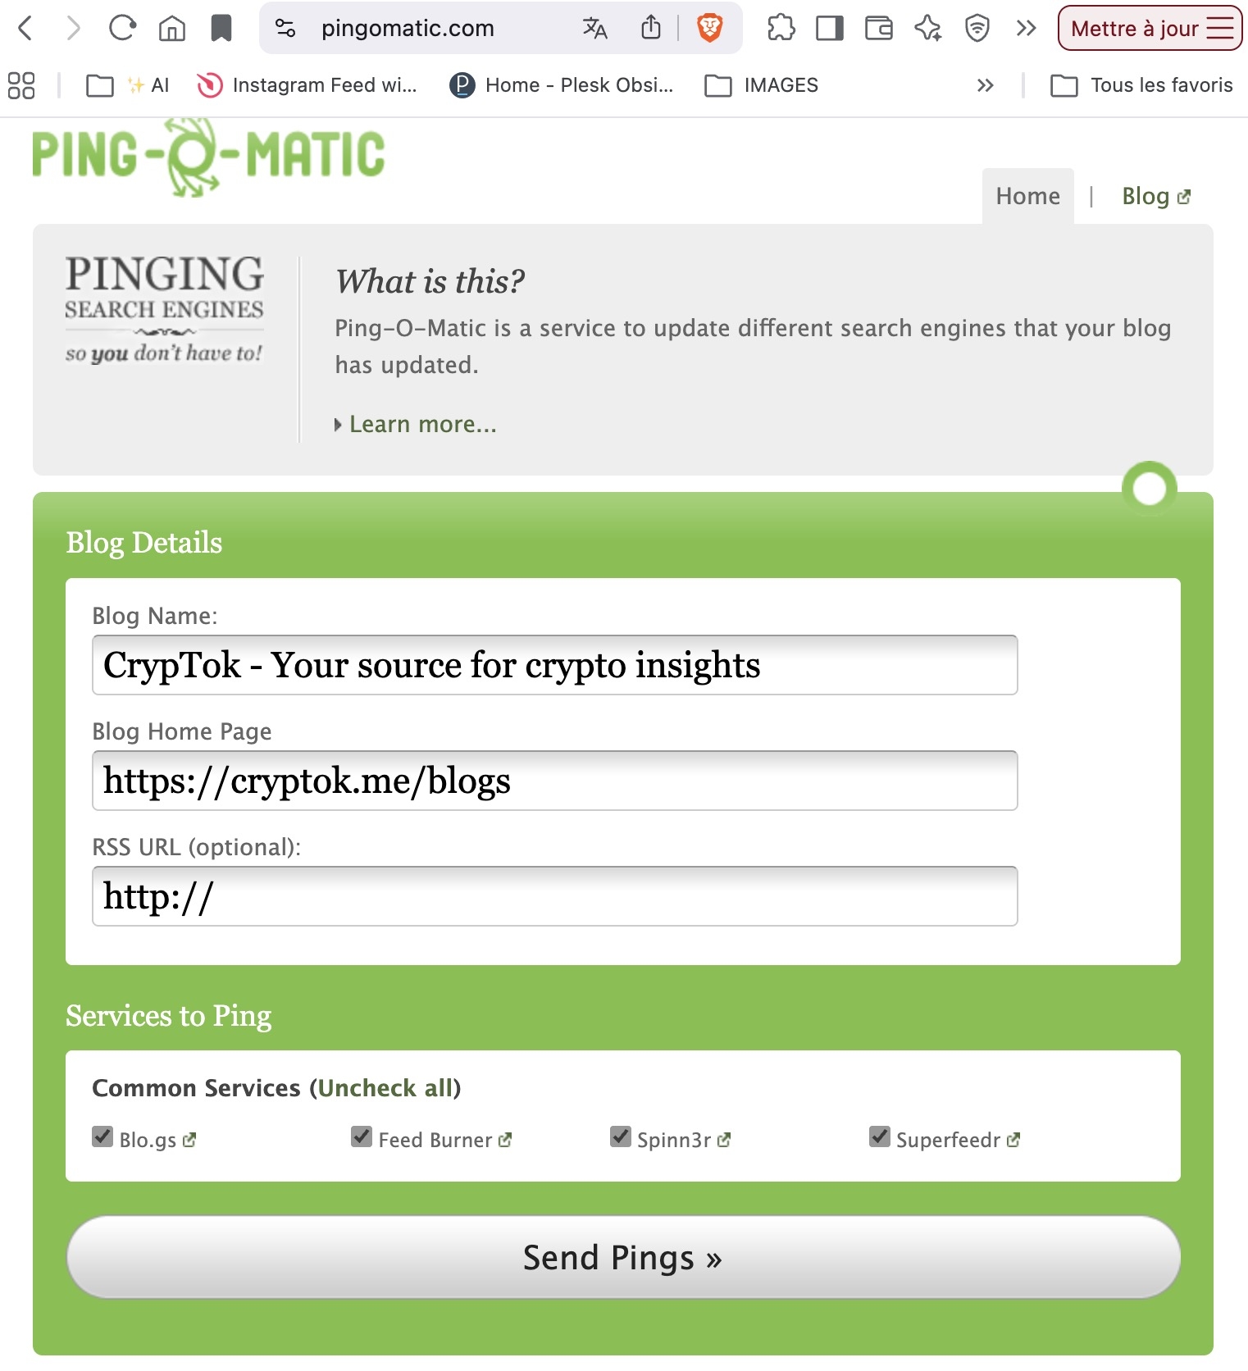The height and width of the screenshot is (1371, 1248).
Task: Go to the browser home icon
Action: [x=171, y=29]
